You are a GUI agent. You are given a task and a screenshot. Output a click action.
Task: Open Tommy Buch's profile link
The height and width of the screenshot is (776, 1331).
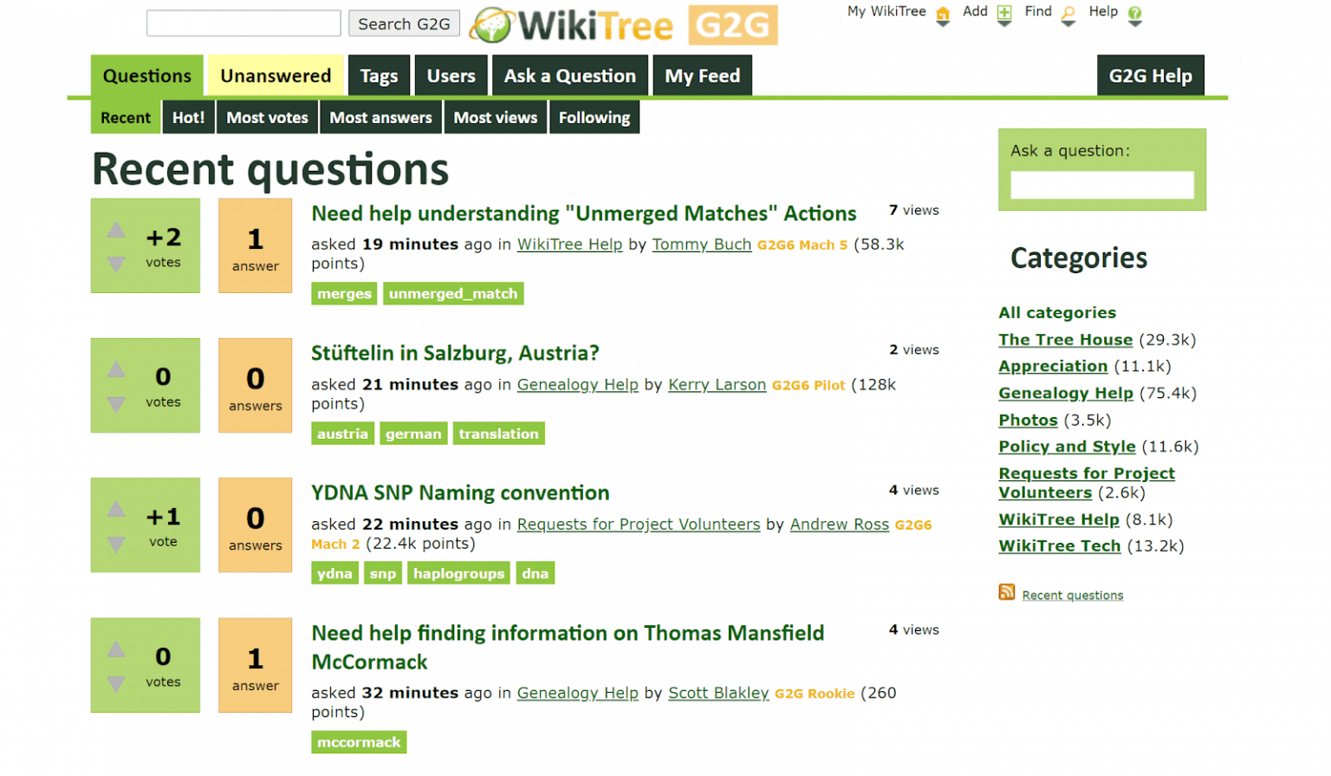[702, 245]
